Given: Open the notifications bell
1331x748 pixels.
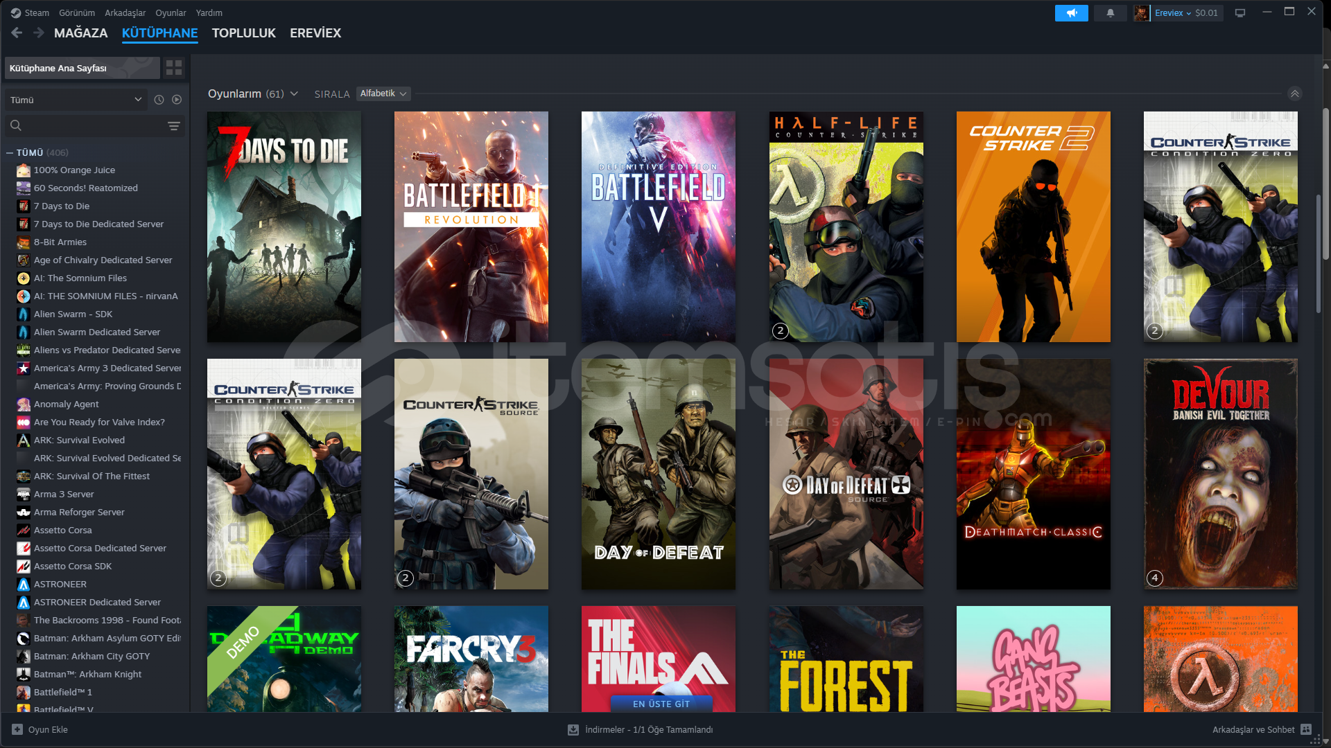Looking at the screenshot, I should (x=1110, y=13).
